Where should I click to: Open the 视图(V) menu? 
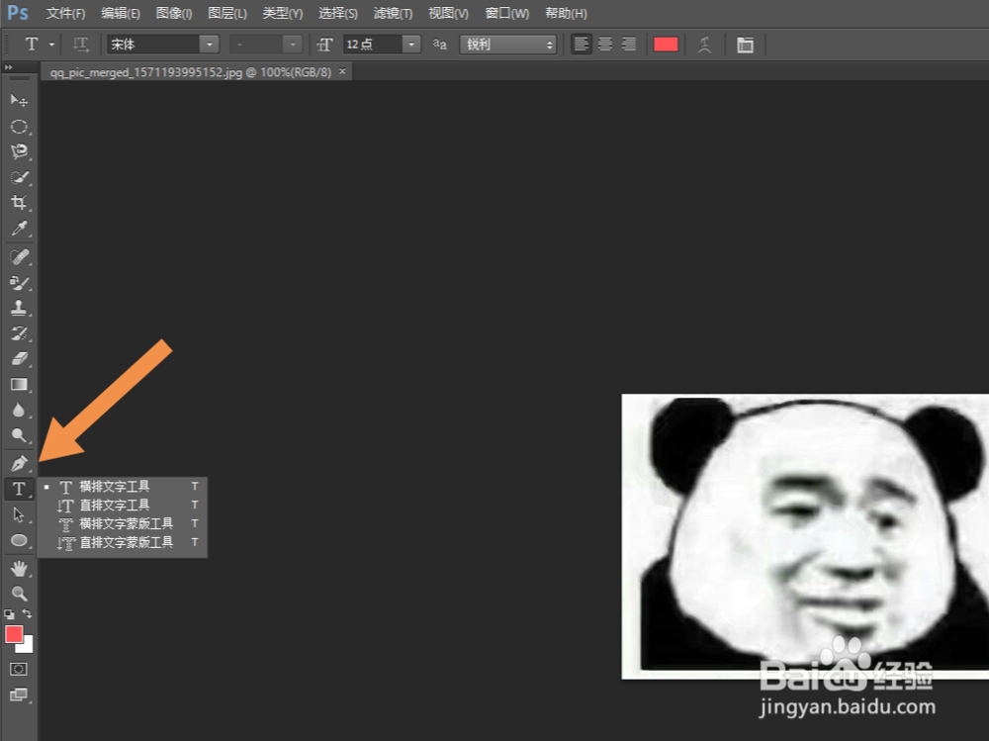click(x=448, y=13)
